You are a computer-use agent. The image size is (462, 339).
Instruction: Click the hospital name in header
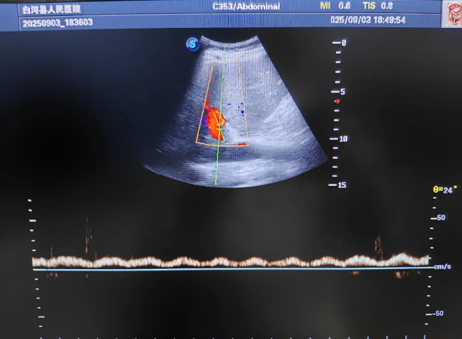pos(52,8)
